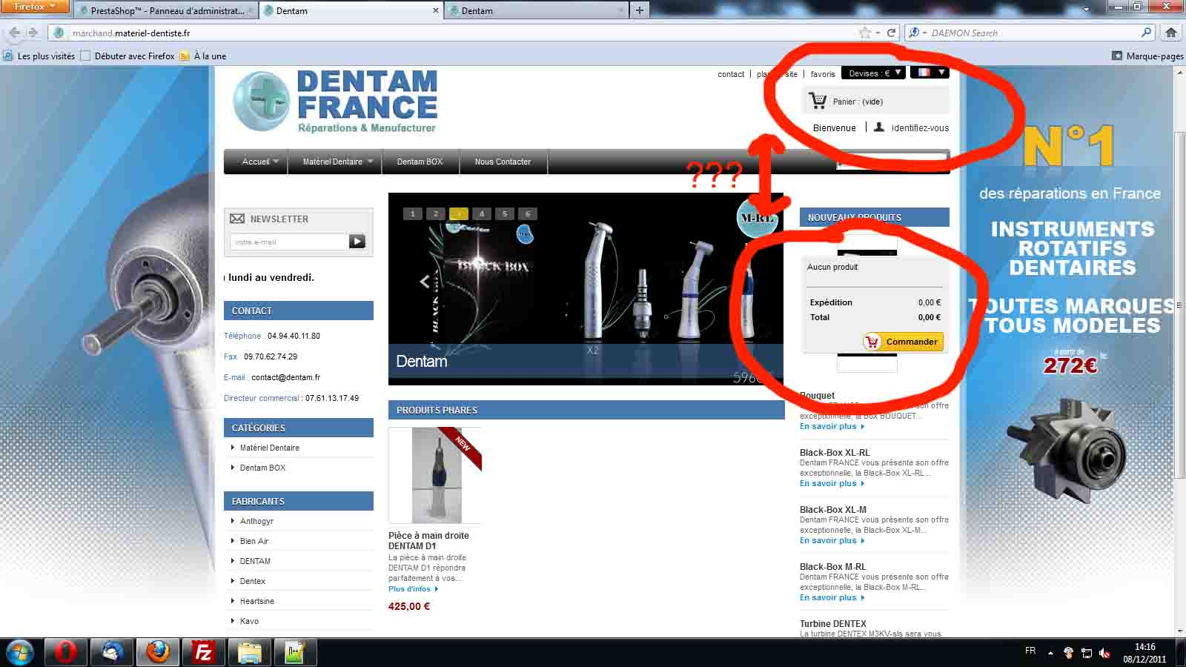Run the DAEMON Search magnifier

pos(1147,33)
